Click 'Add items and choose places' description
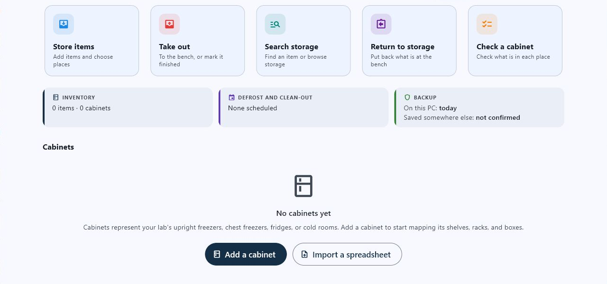This screenshot has height=284, width=607. pos(83,61)
